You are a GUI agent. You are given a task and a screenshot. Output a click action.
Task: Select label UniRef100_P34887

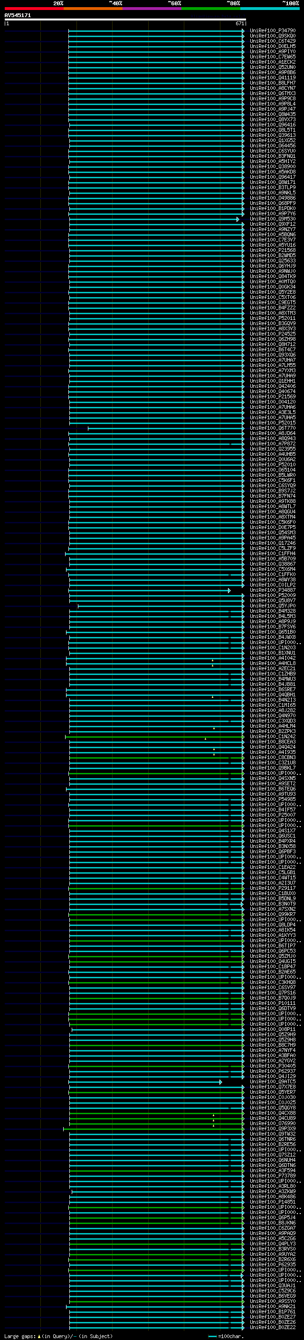click(272, 590)
